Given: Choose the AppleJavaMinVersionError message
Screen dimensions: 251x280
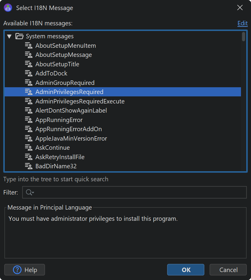Looking at the screenshot, I should point(71,138).
